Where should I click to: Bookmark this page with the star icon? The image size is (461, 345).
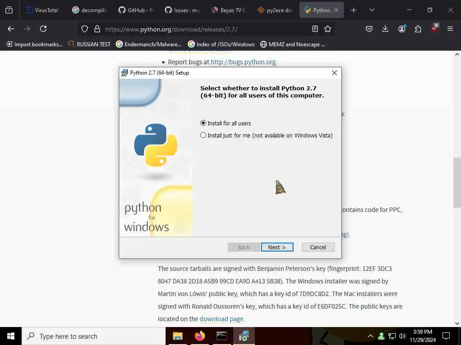tap(328, 29)
